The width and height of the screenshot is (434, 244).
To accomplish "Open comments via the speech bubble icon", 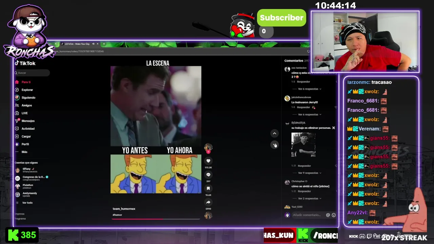I will [x=208, y=175].
